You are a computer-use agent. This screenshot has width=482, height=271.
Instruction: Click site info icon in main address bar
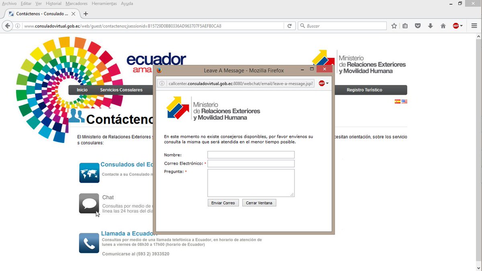pos(18,26)
